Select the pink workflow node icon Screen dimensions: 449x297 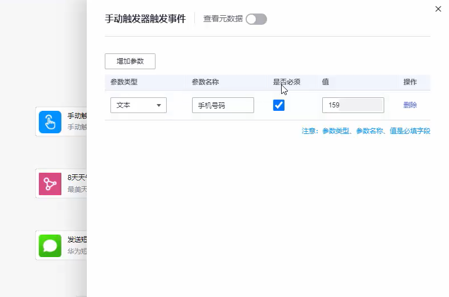point(50,184)
